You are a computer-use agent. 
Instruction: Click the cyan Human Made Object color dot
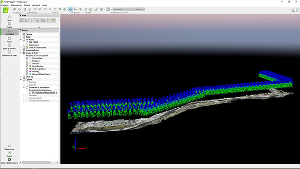(x=30, y=74)
